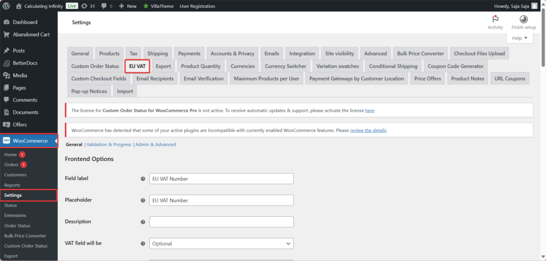Collapse the WooCommerce menu arrow

(55, 141)
